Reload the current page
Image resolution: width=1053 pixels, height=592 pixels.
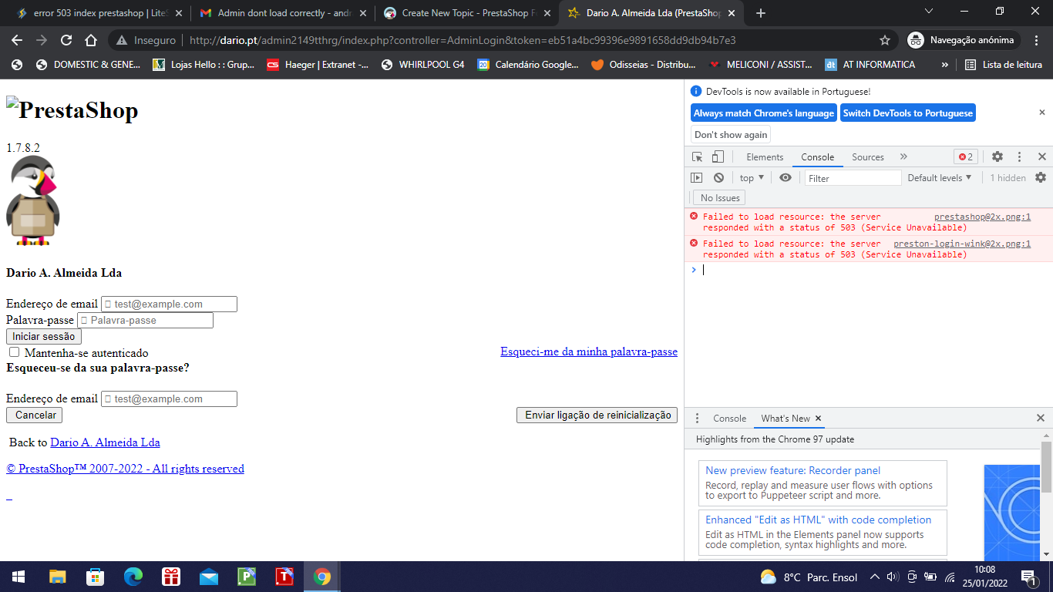pyautogui.click(x=66, y=40)
